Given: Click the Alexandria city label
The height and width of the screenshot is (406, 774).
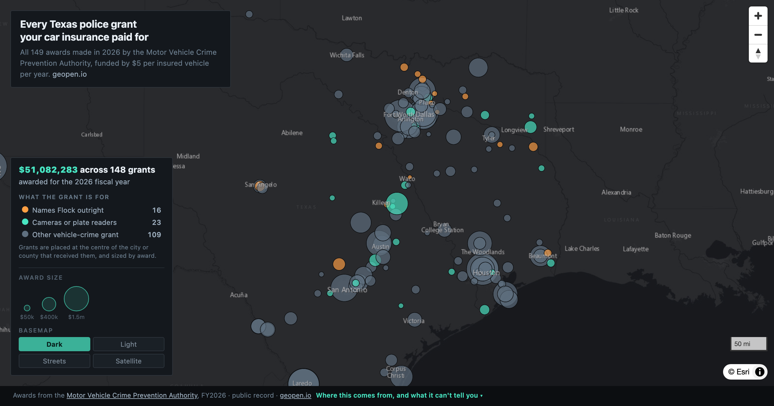Looking at the screenshot, I should coord(616,192).
